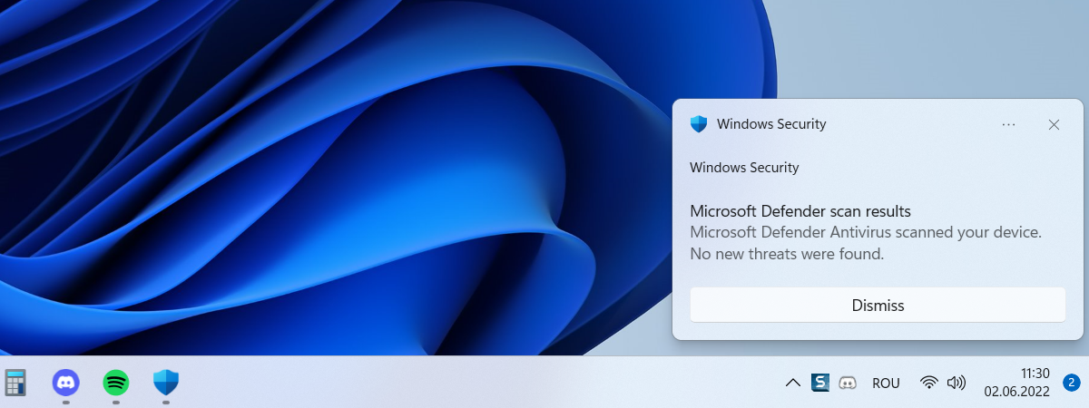Open Discord from the taskbar
1089x408 pixels.
tap(66, 382)
